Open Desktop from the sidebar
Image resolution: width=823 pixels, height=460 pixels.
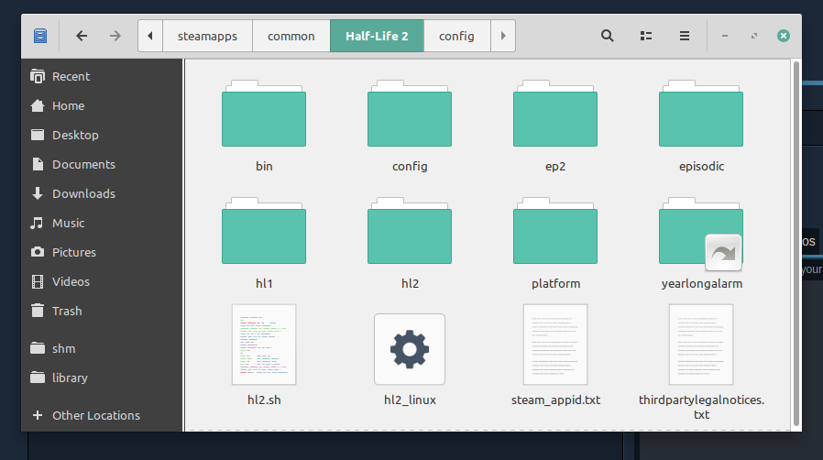point(102,136)
